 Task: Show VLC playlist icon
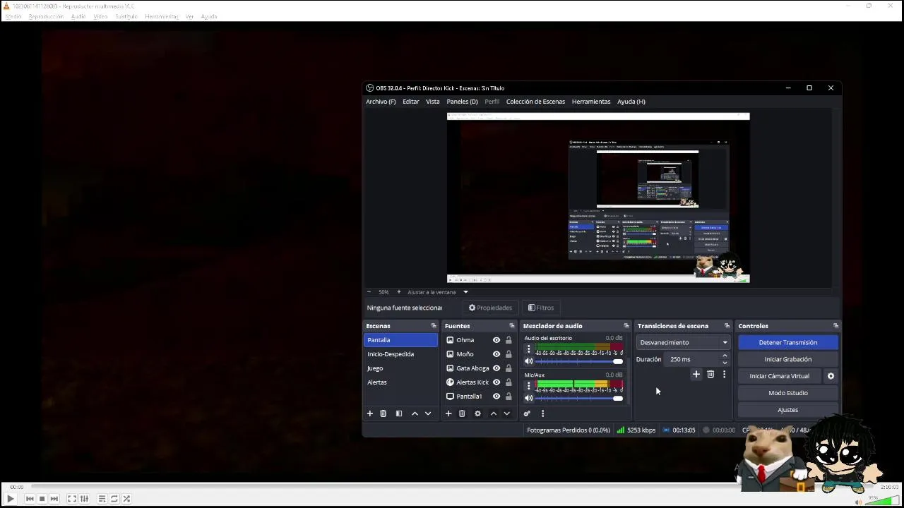click(102, 499)
